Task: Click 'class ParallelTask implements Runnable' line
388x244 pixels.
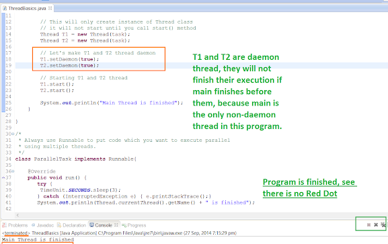Action: (x=76, y=159)
